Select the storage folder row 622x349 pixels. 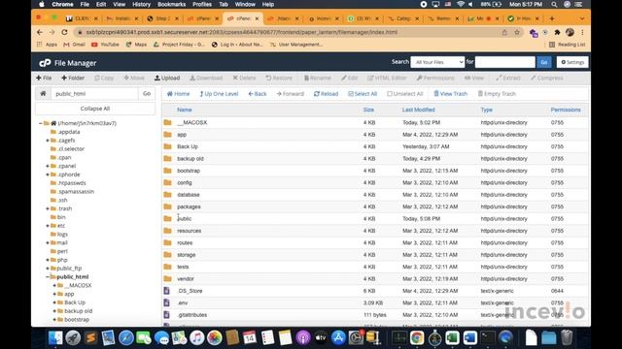tap(375, 255)
